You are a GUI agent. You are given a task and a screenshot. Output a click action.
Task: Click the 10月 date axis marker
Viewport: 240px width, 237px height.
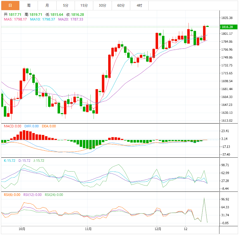point(22,229)
